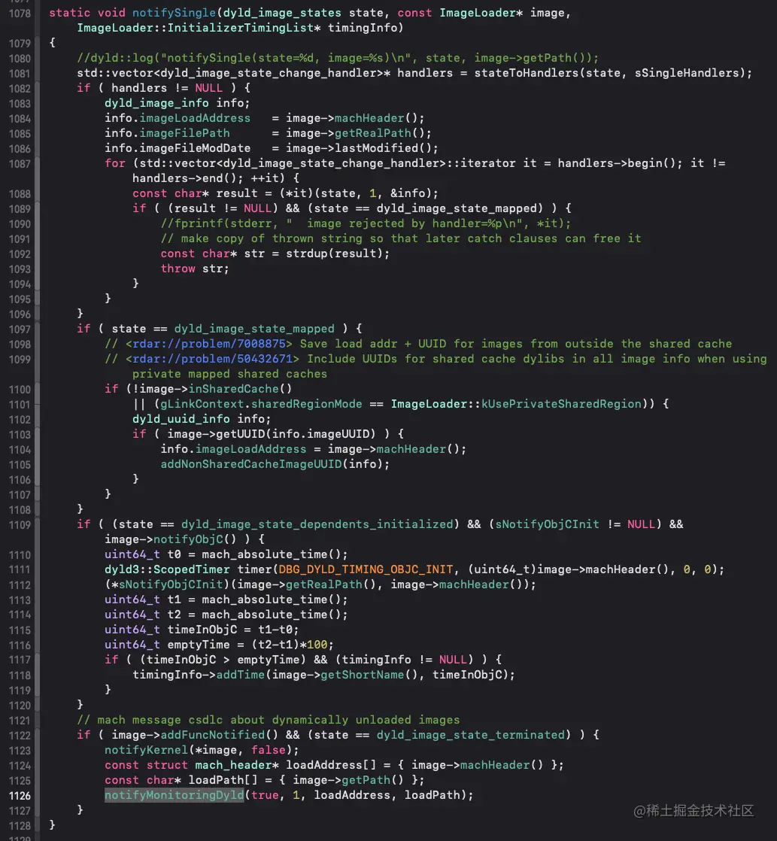The height and width of the screenshot is (841, 777).
Task: Click info.imageLoadAddress on line 1084
Action: coord(178,118)
